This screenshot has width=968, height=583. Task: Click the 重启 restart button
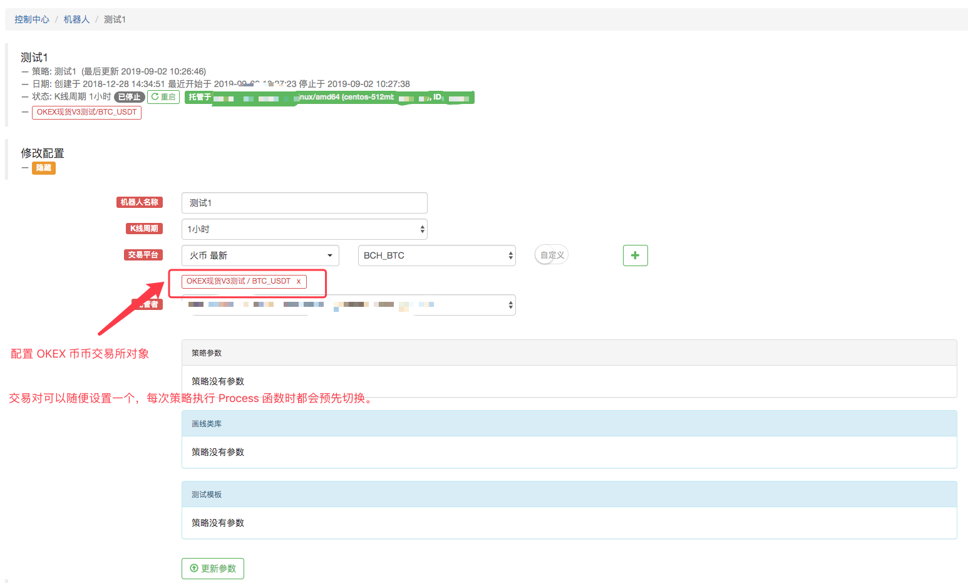coord(163,97)
